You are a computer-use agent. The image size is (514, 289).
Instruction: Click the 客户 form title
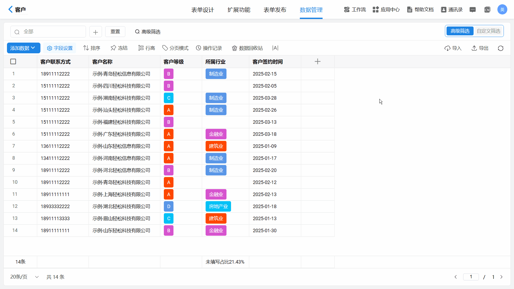[20, 10]
